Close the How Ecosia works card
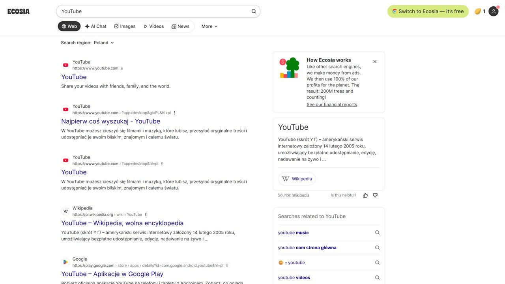The height and width of the screenshot is (284, 505). (375, 62)
